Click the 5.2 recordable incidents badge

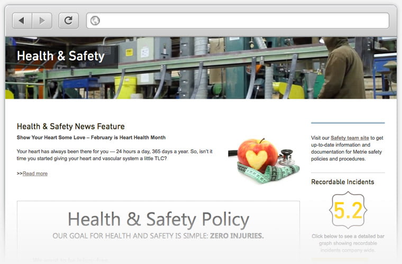pos(348,210)
